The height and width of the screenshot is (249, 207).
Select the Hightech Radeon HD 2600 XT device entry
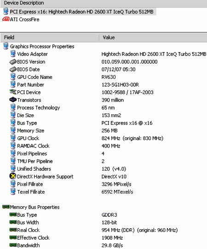pos(81,12)
